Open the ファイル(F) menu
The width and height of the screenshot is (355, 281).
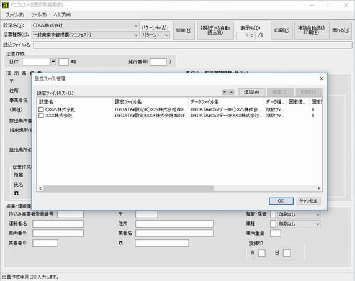point(15,15)
